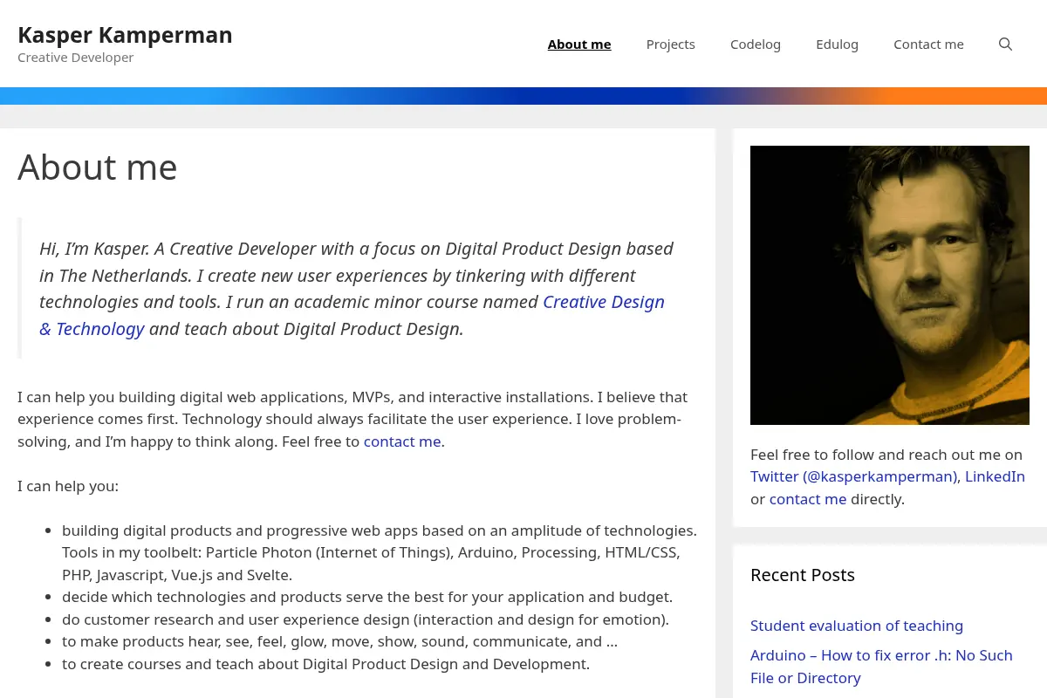This screenshot has height=698, width=1047.
Task: Click the Kasper Kamperman site title
Action: click(125, 35)
